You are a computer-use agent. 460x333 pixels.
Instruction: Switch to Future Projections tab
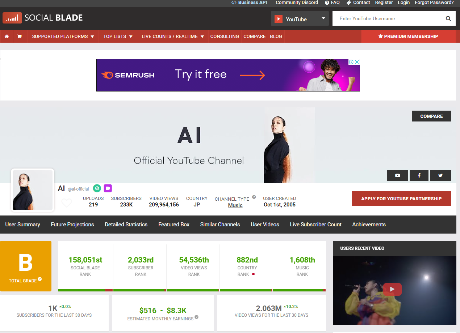pyautogui.click(x=72, y=225)
